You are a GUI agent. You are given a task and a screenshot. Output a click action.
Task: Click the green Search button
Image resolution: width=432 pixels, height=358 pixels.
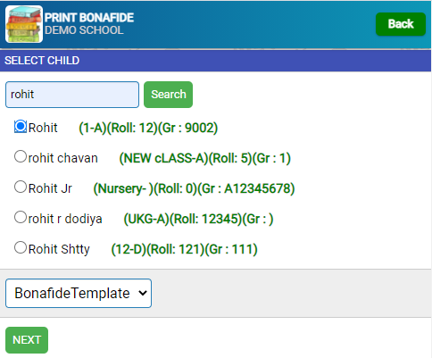168,95
